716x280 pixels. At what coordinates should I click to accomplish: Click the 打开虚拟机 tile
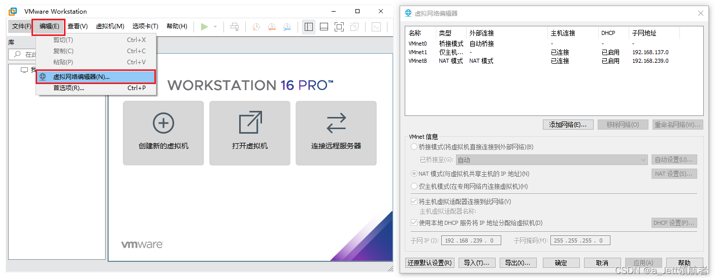pyautogui.click(x=250, y=133)
